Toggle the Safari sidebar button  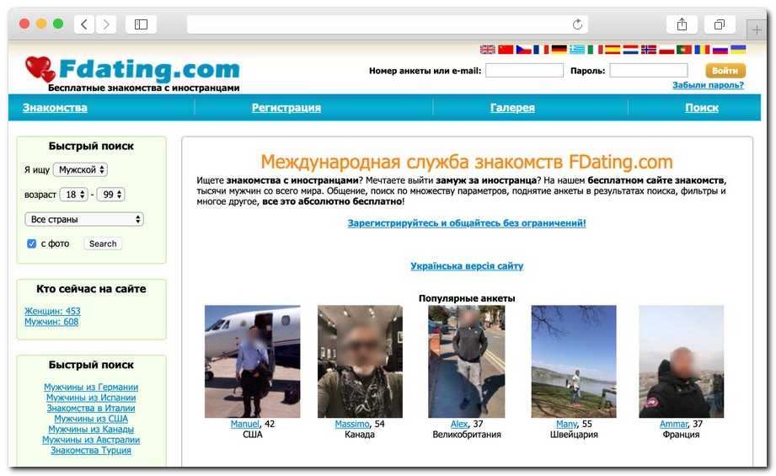141,24
